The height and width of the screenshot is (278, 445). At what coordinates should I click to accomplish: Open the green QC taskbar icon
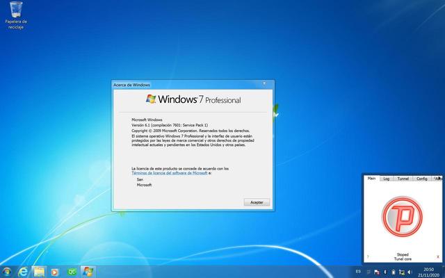tap(72, 272)
